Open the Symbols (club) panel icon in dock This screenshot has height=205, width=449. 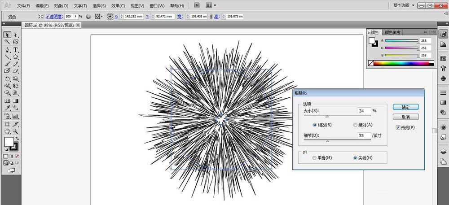pos(443,78)
